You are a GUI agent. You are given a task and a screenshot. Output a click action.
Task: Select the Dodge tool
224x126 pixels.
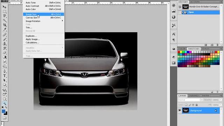coord(5,66)
